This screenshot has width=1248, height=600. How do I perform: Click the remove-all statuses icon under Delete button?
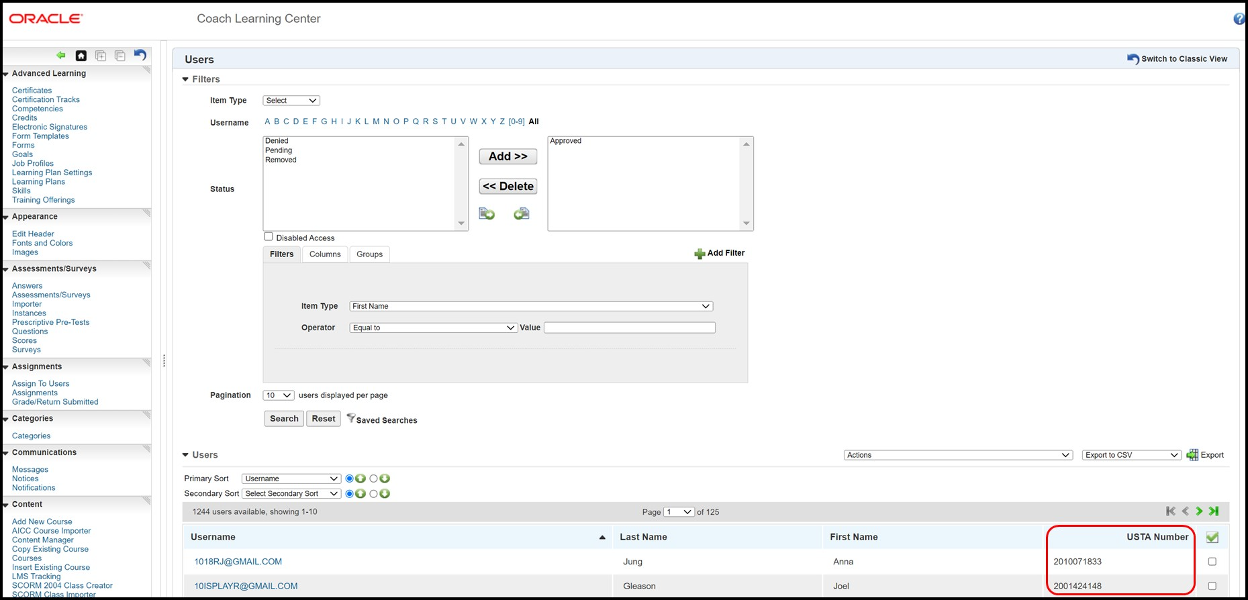pos(522,214)
